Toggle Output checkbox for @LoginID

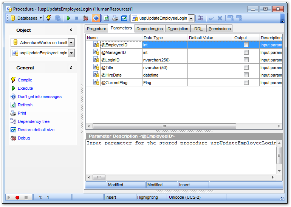(x=246, y=60)
